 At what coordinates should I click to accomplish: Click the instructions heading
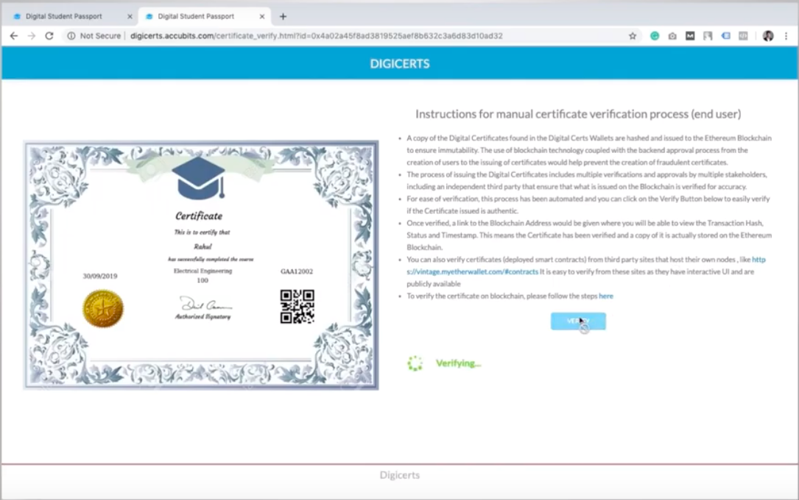(578, 114)
